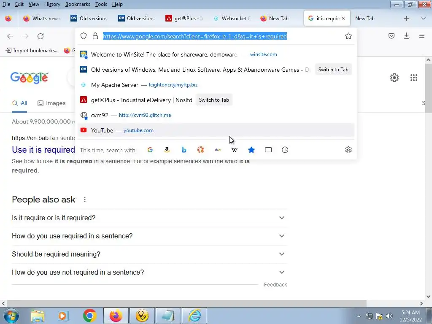Image resolution: width=432 pixels, height=324 pixels.
Task: Select the WinSite suggestion row
Action: click(x=216, y=54)
